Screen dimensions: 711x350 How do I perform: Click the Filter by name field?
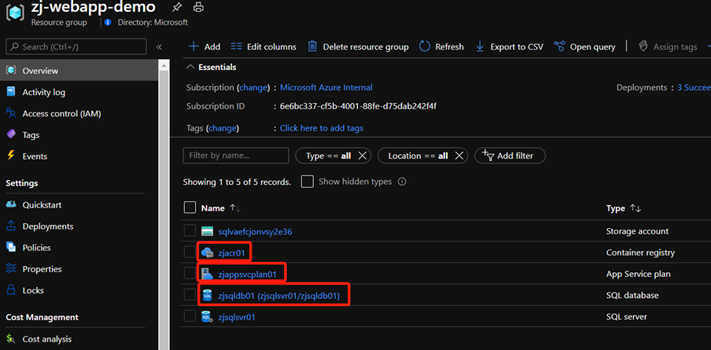point(236,156)
